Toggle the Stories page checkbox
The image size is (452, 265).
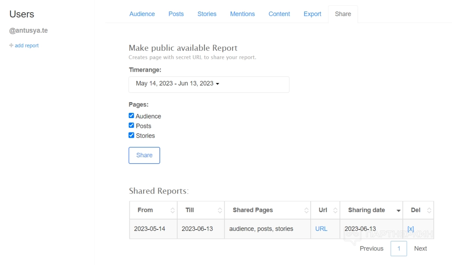131,135
